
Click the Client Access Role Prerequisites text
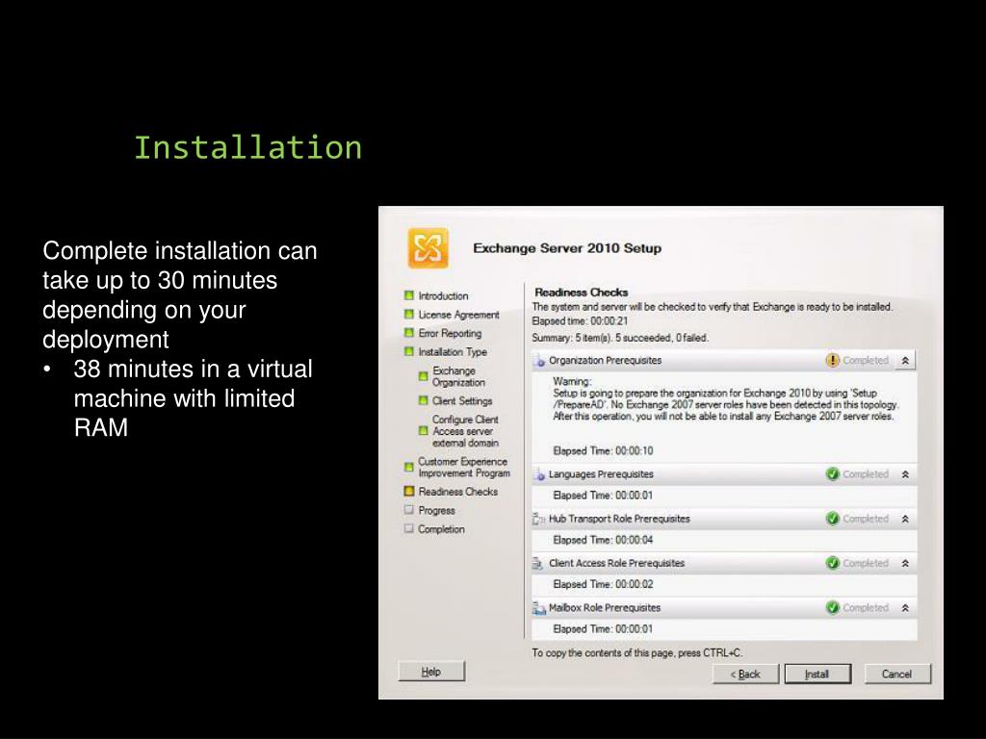point(616,563)
